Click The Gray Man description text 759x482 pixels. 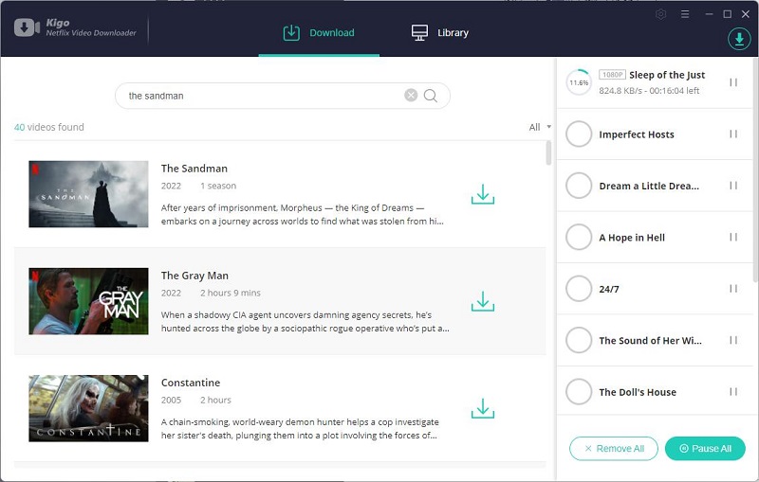tap(305, 322)
